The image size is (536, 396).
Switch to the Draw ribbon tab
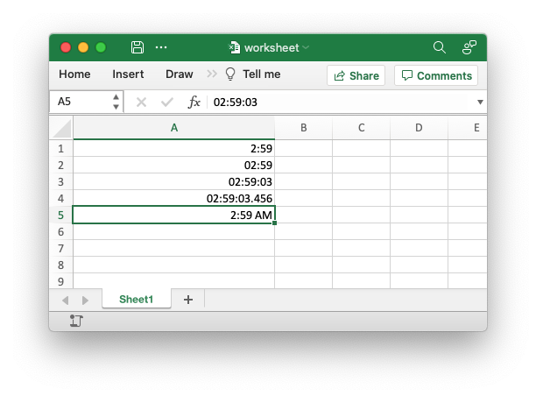[x=180, y=74]
